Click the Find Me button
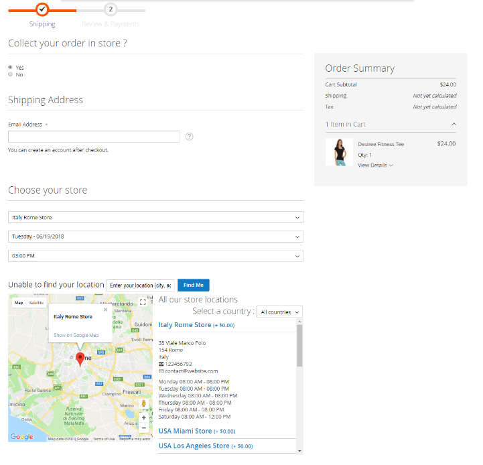483x465 pixels. click(x=194, y=285)
